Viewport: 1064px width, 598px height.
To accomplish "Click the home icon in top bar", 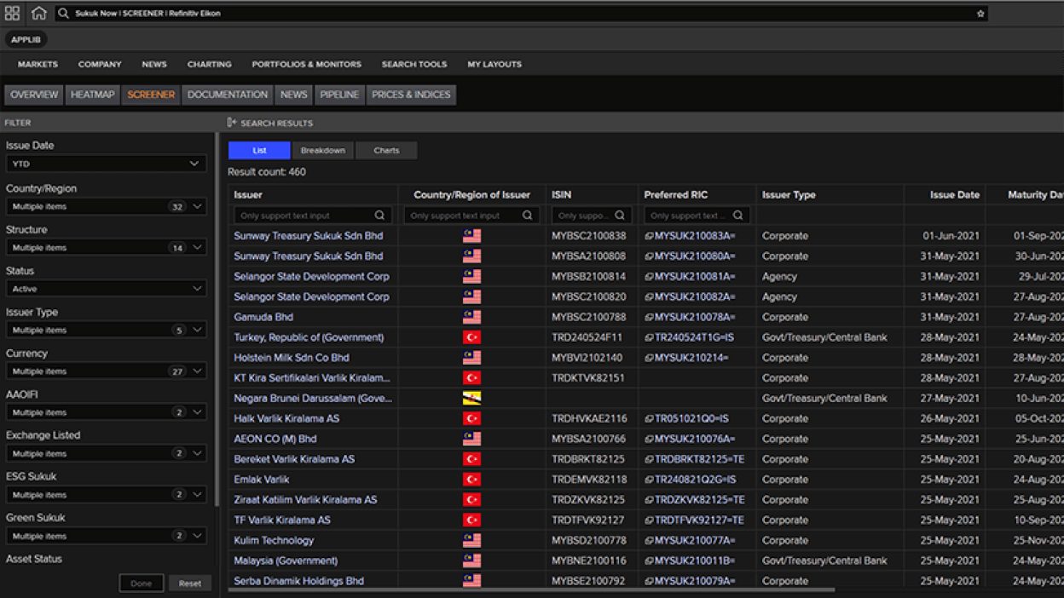I will pyautogui.click(x=38, y=13).
